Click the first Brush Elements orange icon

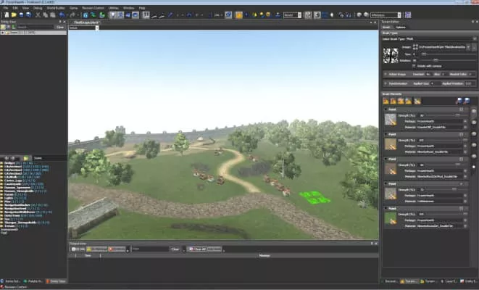click(x=386, y=101)
